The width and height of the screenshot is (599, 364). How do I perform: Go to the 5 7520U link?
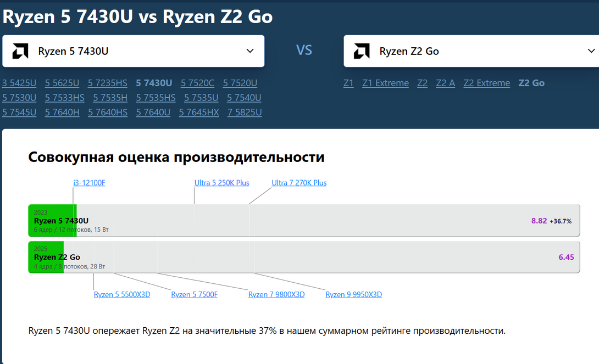[x=240, y=83]
